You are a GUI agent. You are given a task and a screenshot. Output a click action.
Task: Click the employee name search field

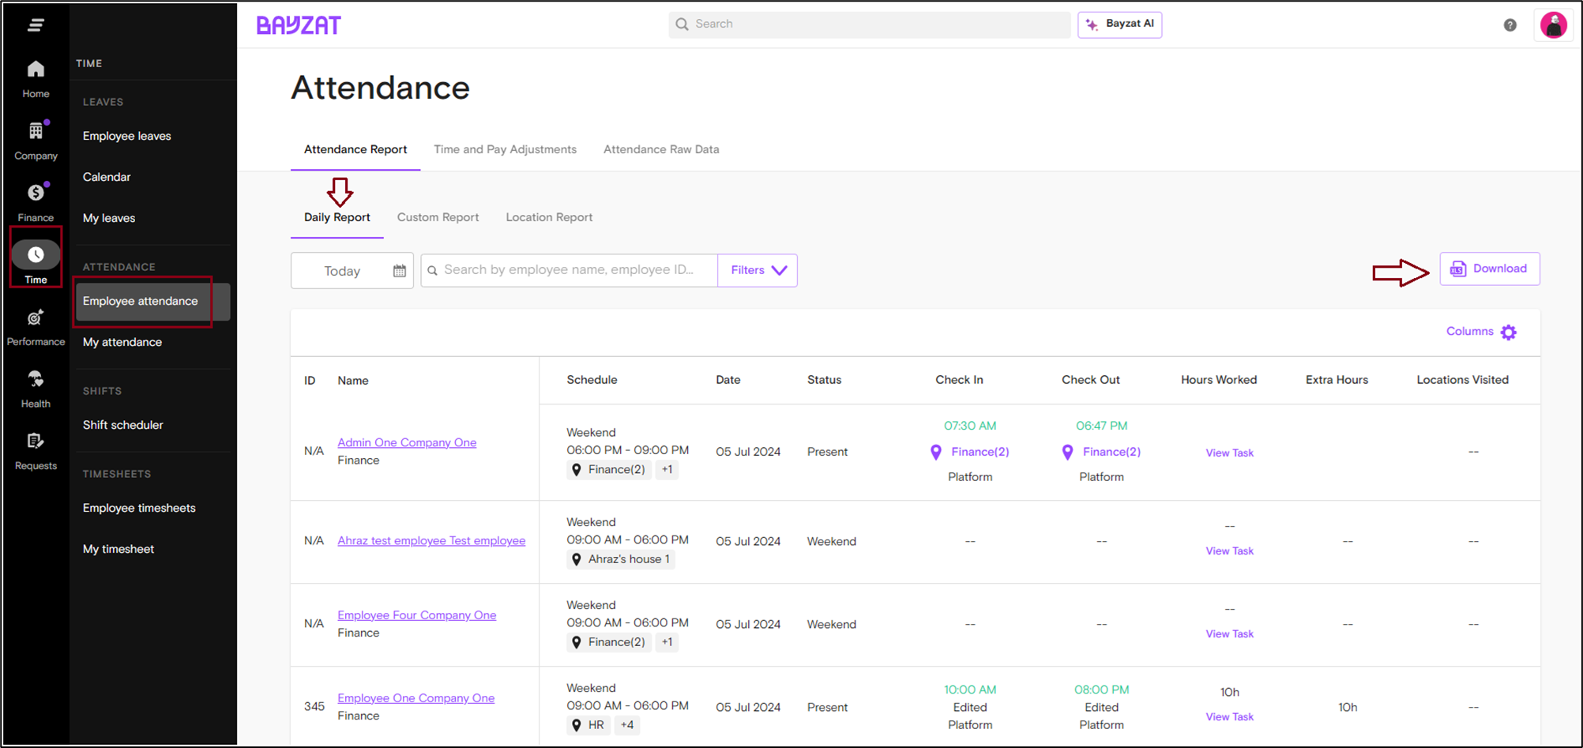(570, 270)
